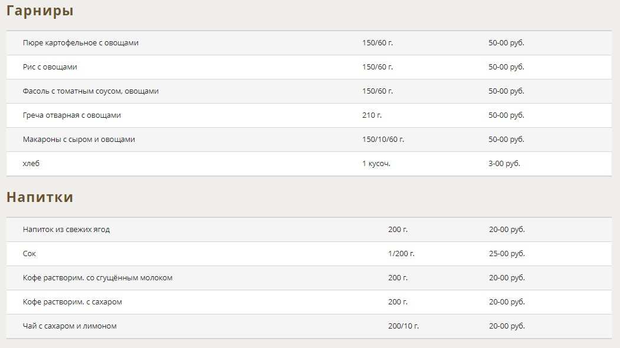Select "Фасоль с томатным соусом, овощами" dish
620x348 pixels.
91,91
